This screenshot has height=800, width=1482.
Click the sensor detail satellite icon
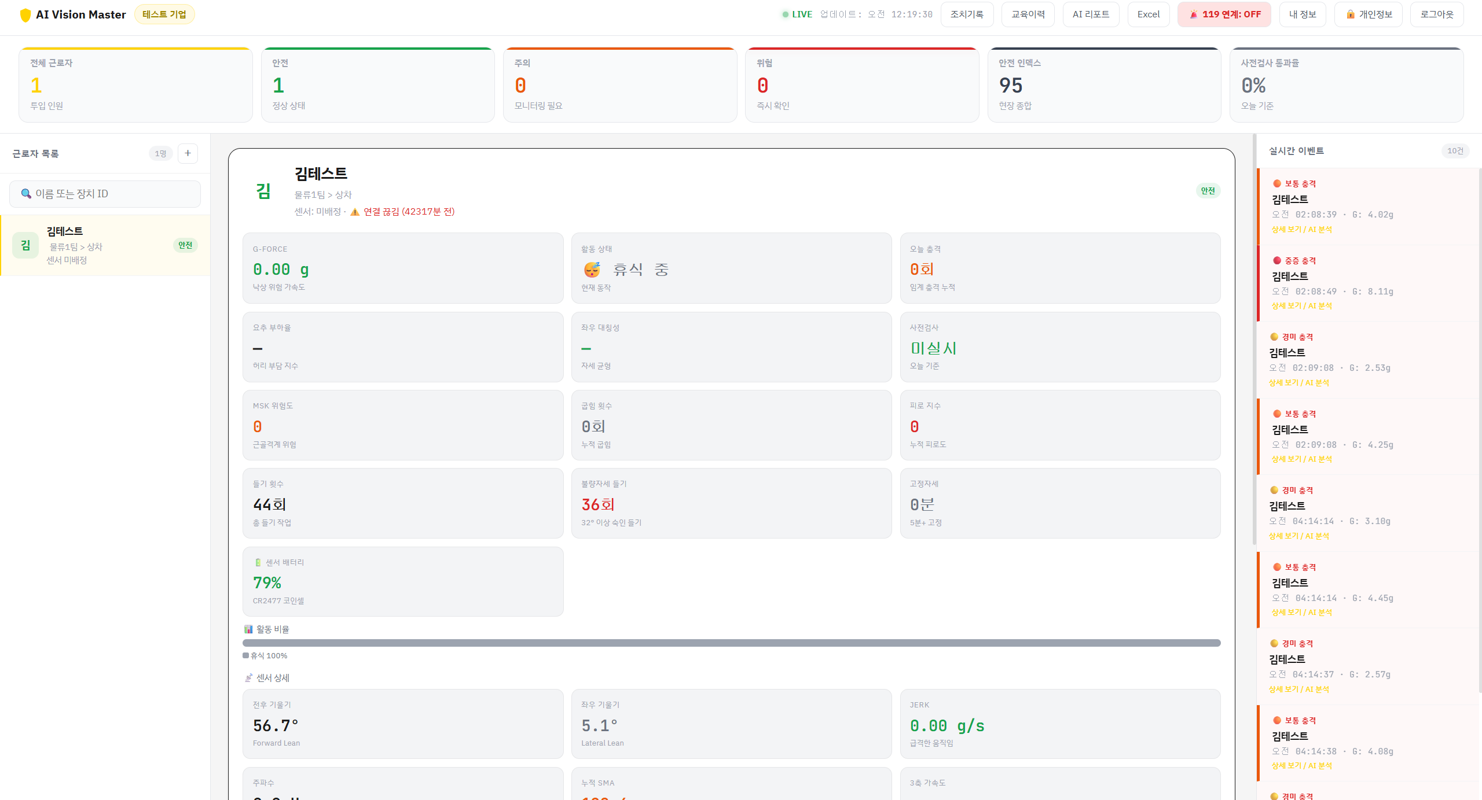tap(248, 678)
